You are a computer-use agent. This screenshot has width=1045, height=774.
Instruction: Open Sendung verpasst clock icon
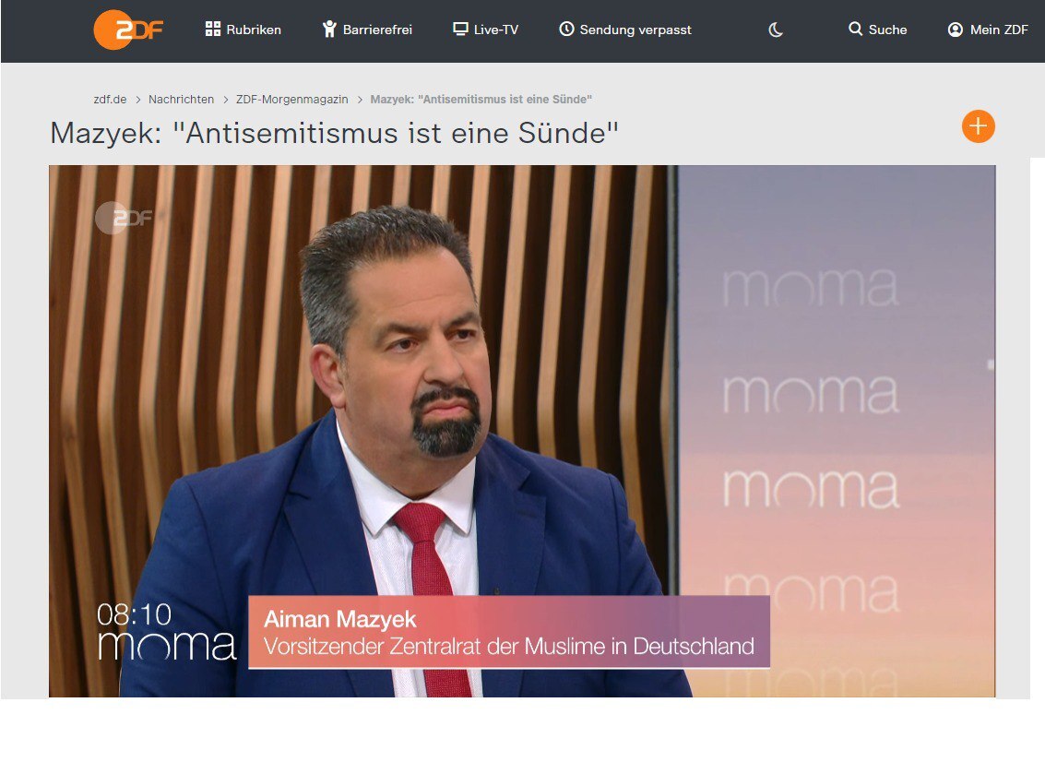[x=566, y=29]
